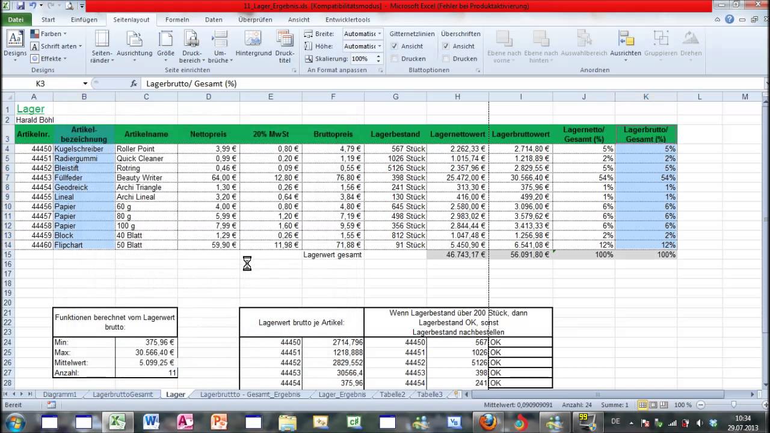This screenshot has height=433, width=770.
Task: Open Seitenränder margins options
Action: (102, 47)
